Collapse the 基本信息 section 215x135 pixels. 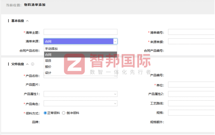click(27, 21)
